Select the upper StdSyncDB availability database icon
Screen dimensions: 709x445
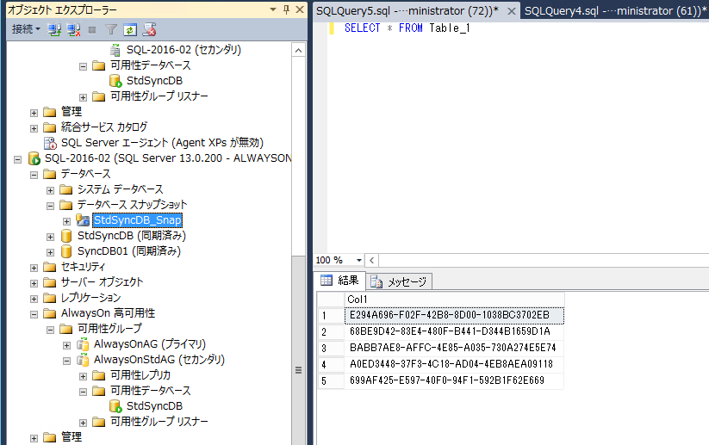click(x=115, y=81)
